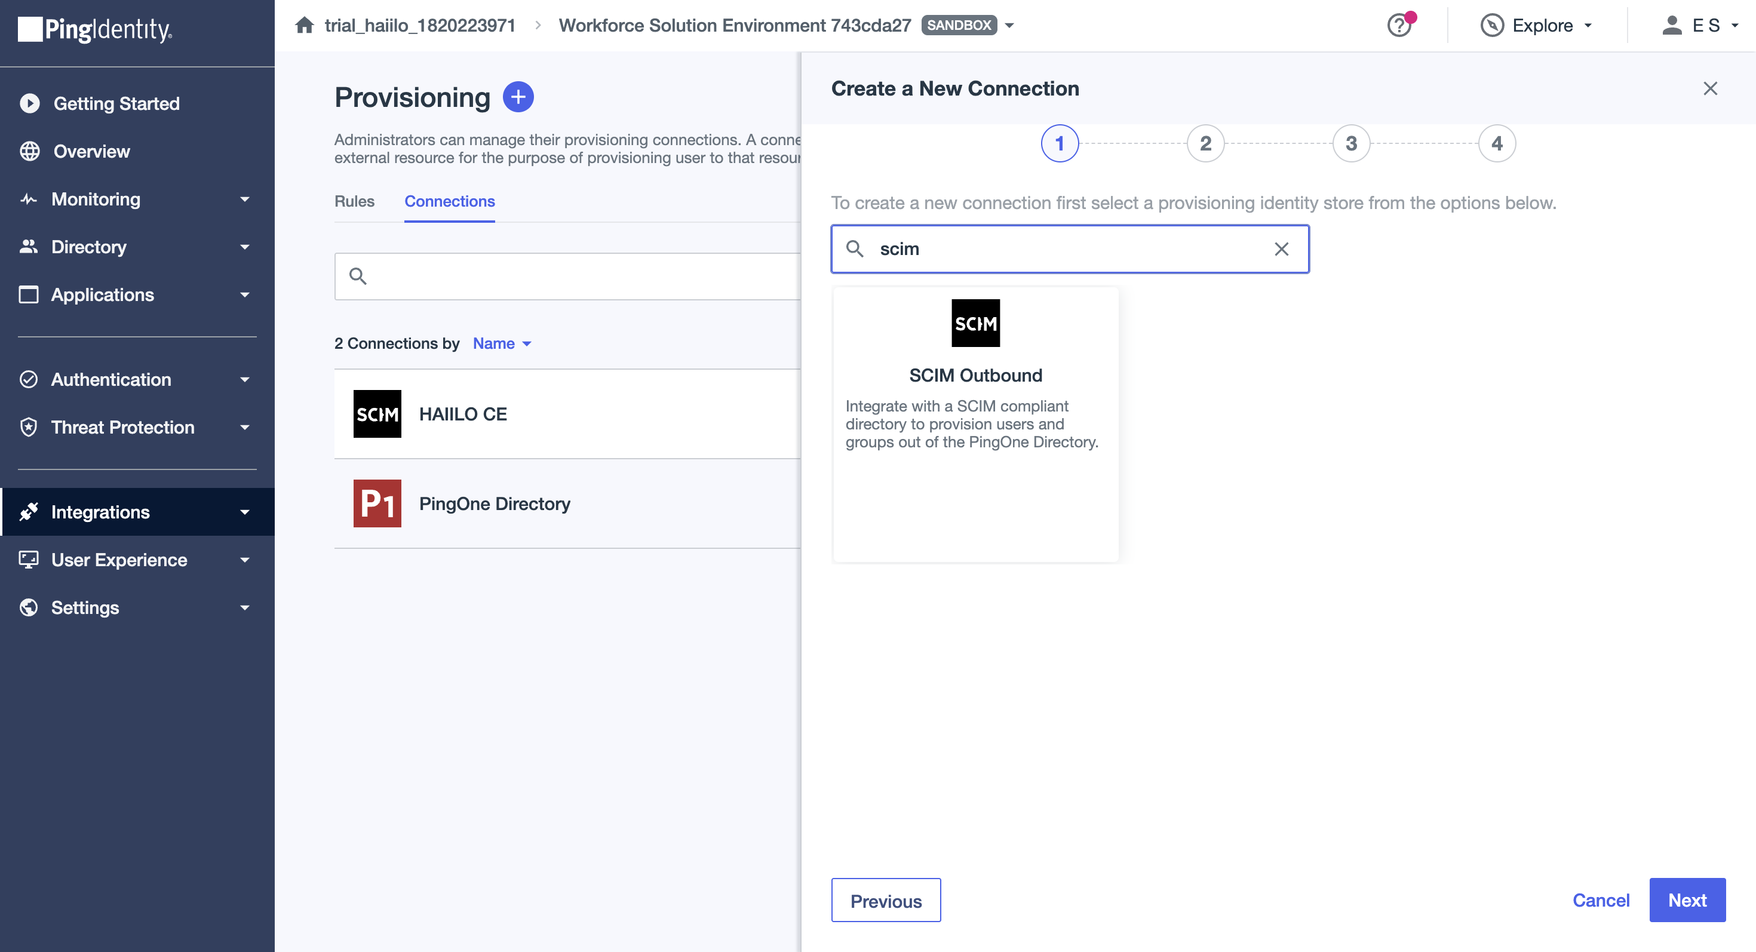Open the E S user account dropdown

click(x=1701, y=25)
